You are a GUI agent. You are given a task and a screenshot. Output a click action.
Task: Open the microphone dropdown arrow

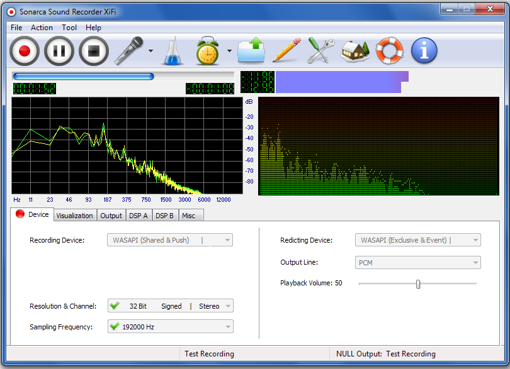[x=150, y=51]
